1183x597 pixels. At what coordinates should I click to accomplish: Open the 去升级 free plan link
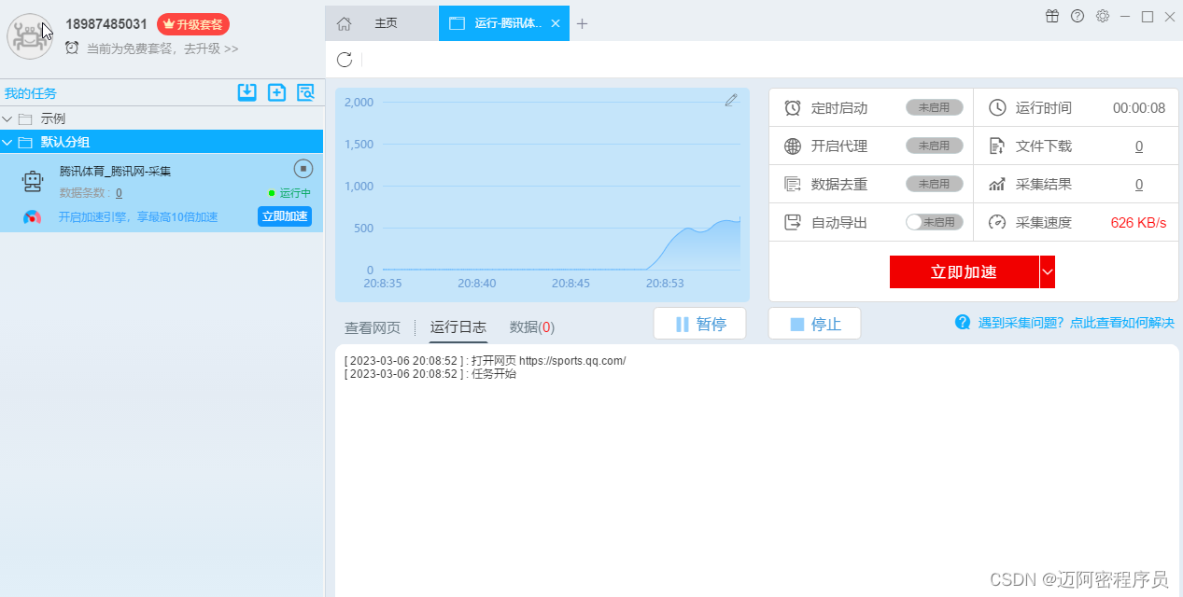tap(211, 49)
